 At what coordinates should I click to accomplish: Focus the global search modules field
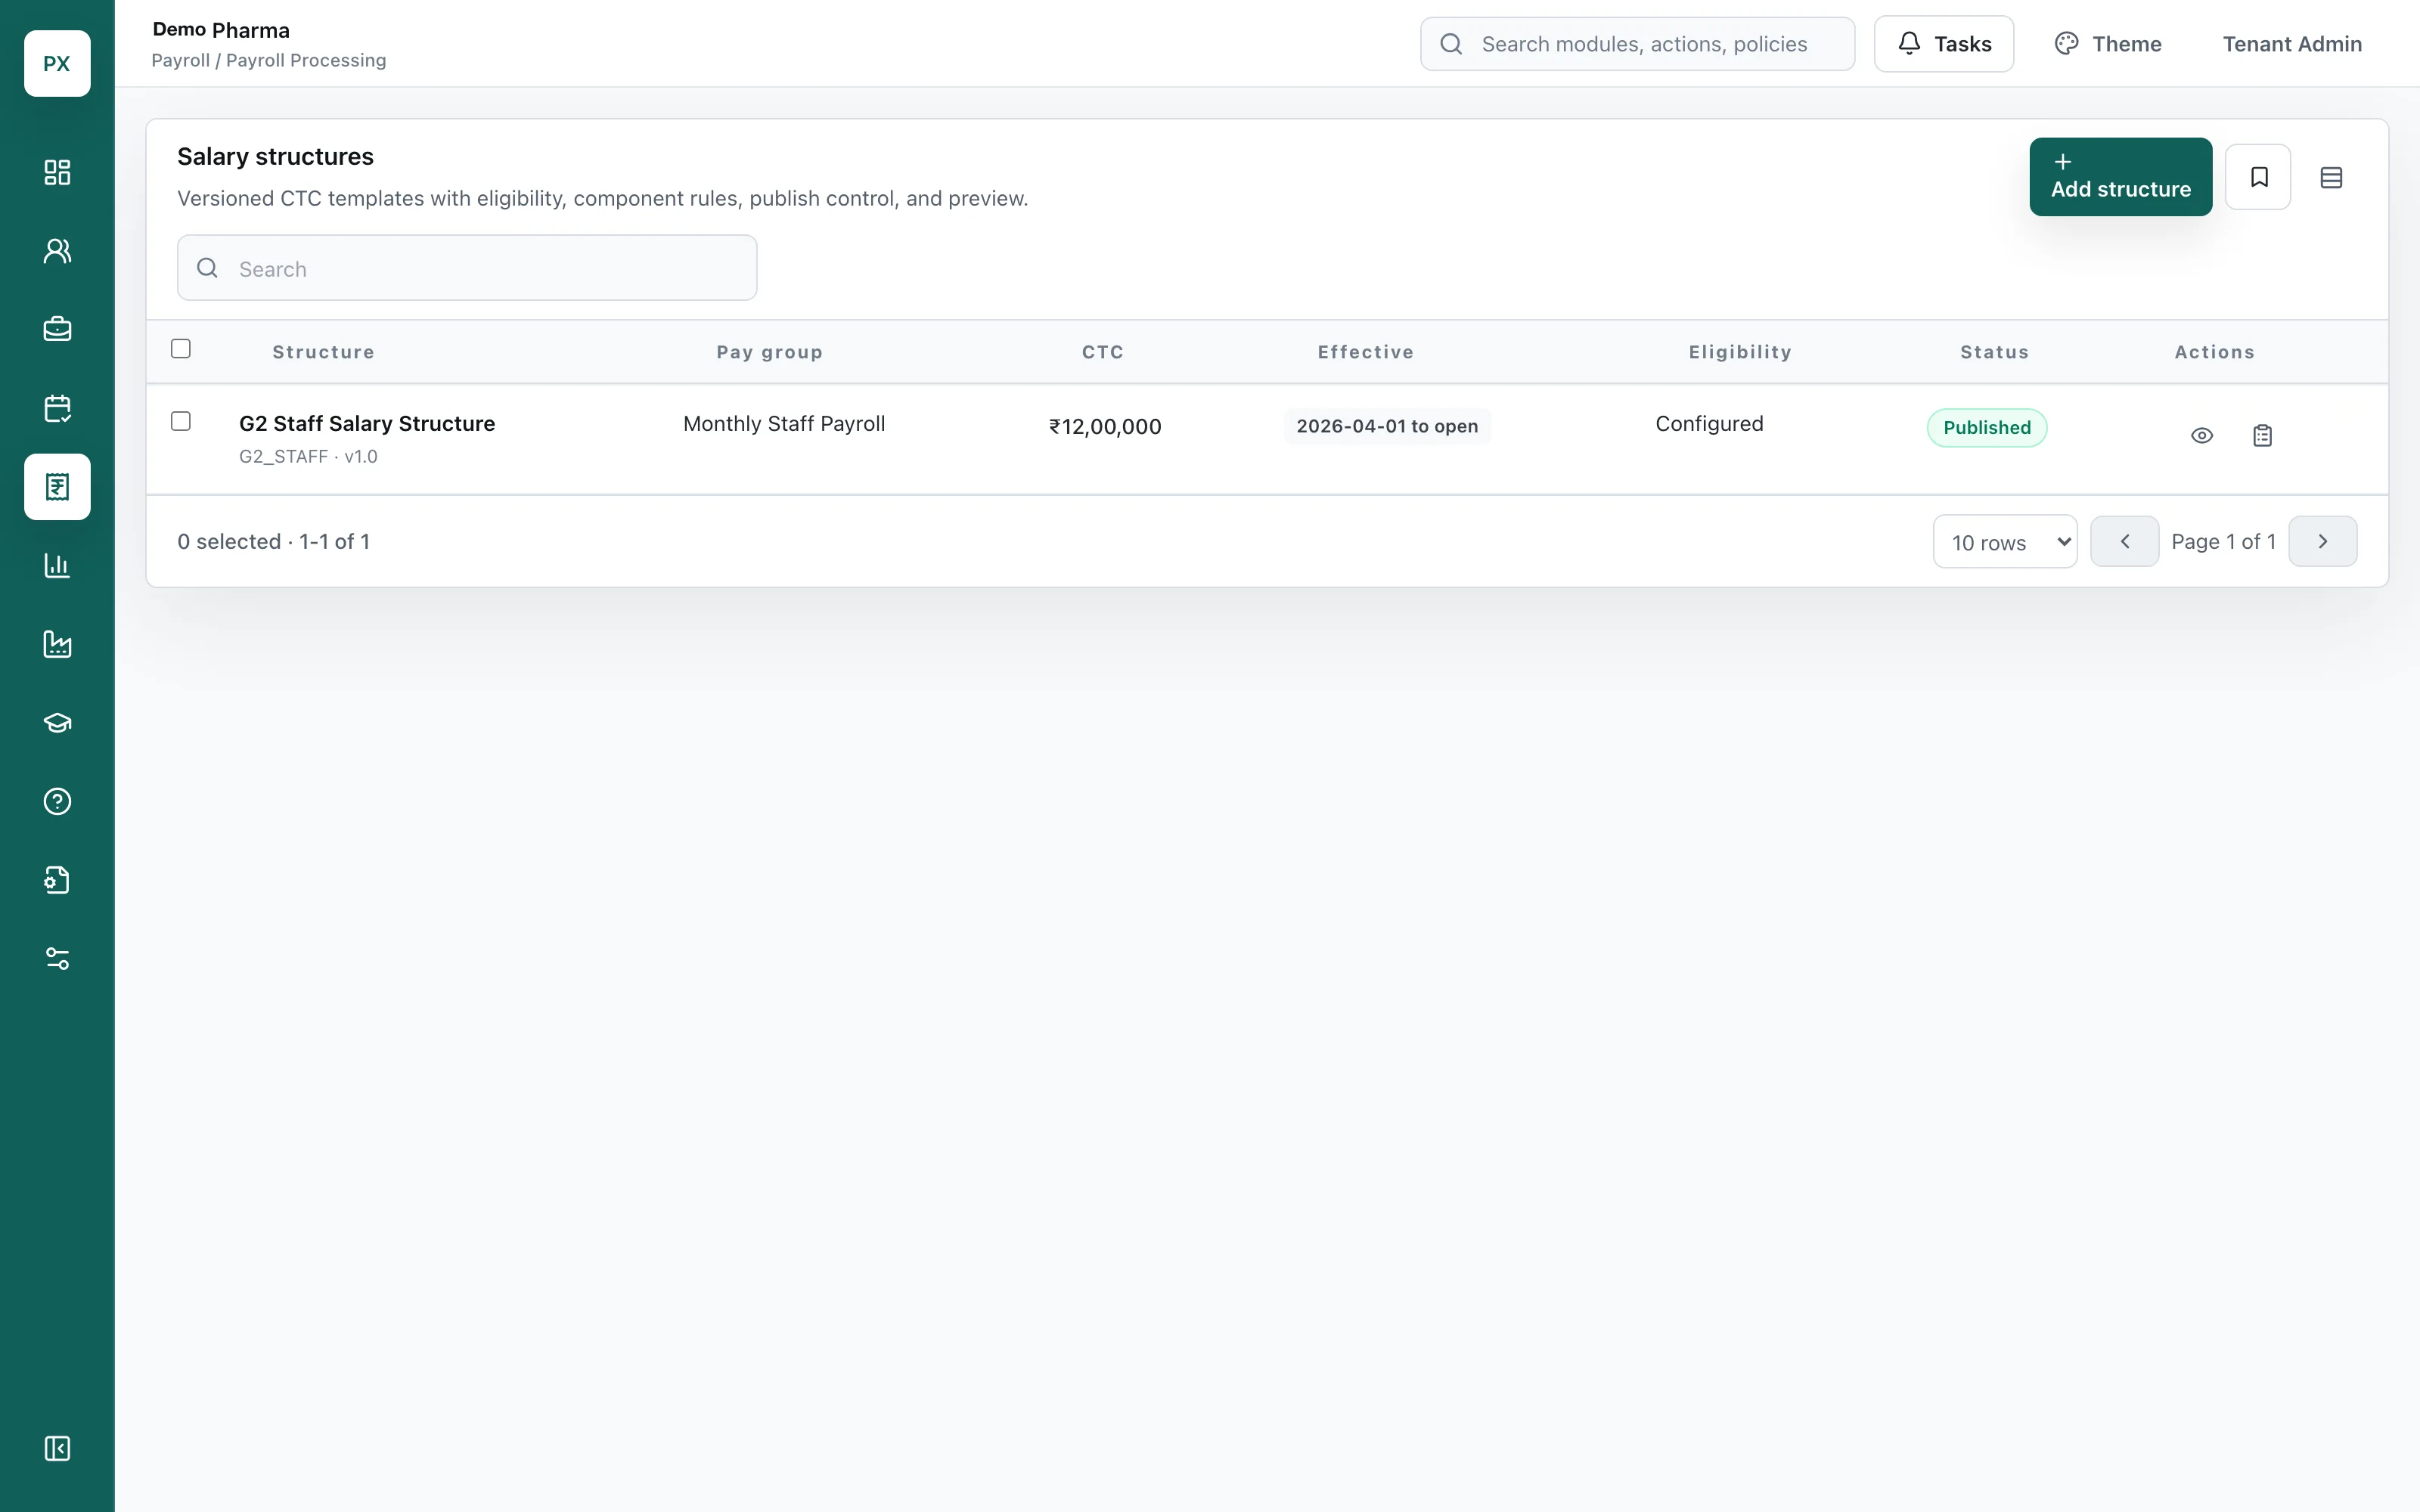coord(1637,44)
